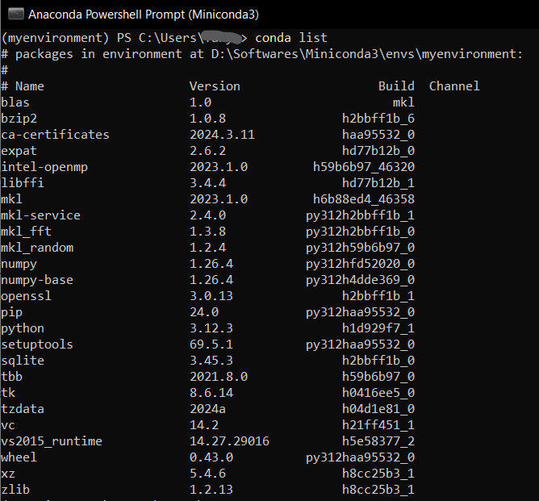Click the terminal icon in the title bar
This screenshot has width=539, height=501.
coord(14,15)
